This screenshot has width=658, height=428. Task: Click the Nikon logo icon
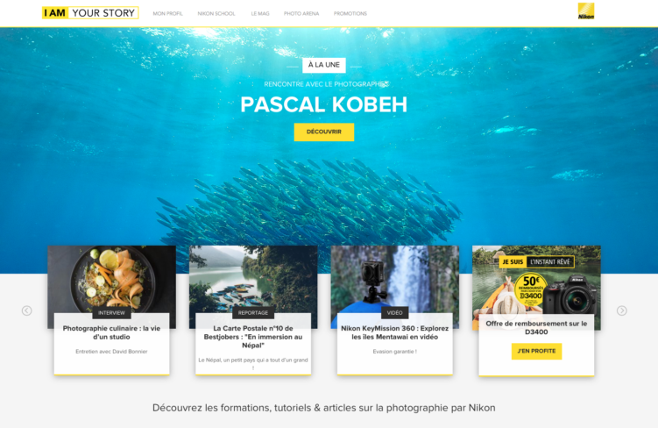586,11
